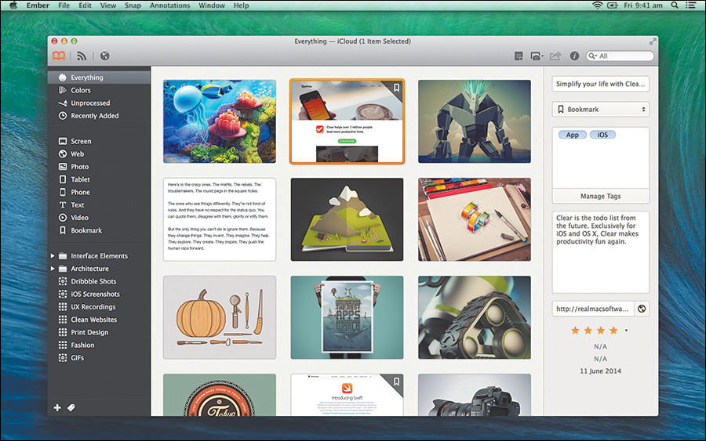Toggle the info inspector icon
The width and height of the screenshot is (706, 441).
(x=574, y=56)
